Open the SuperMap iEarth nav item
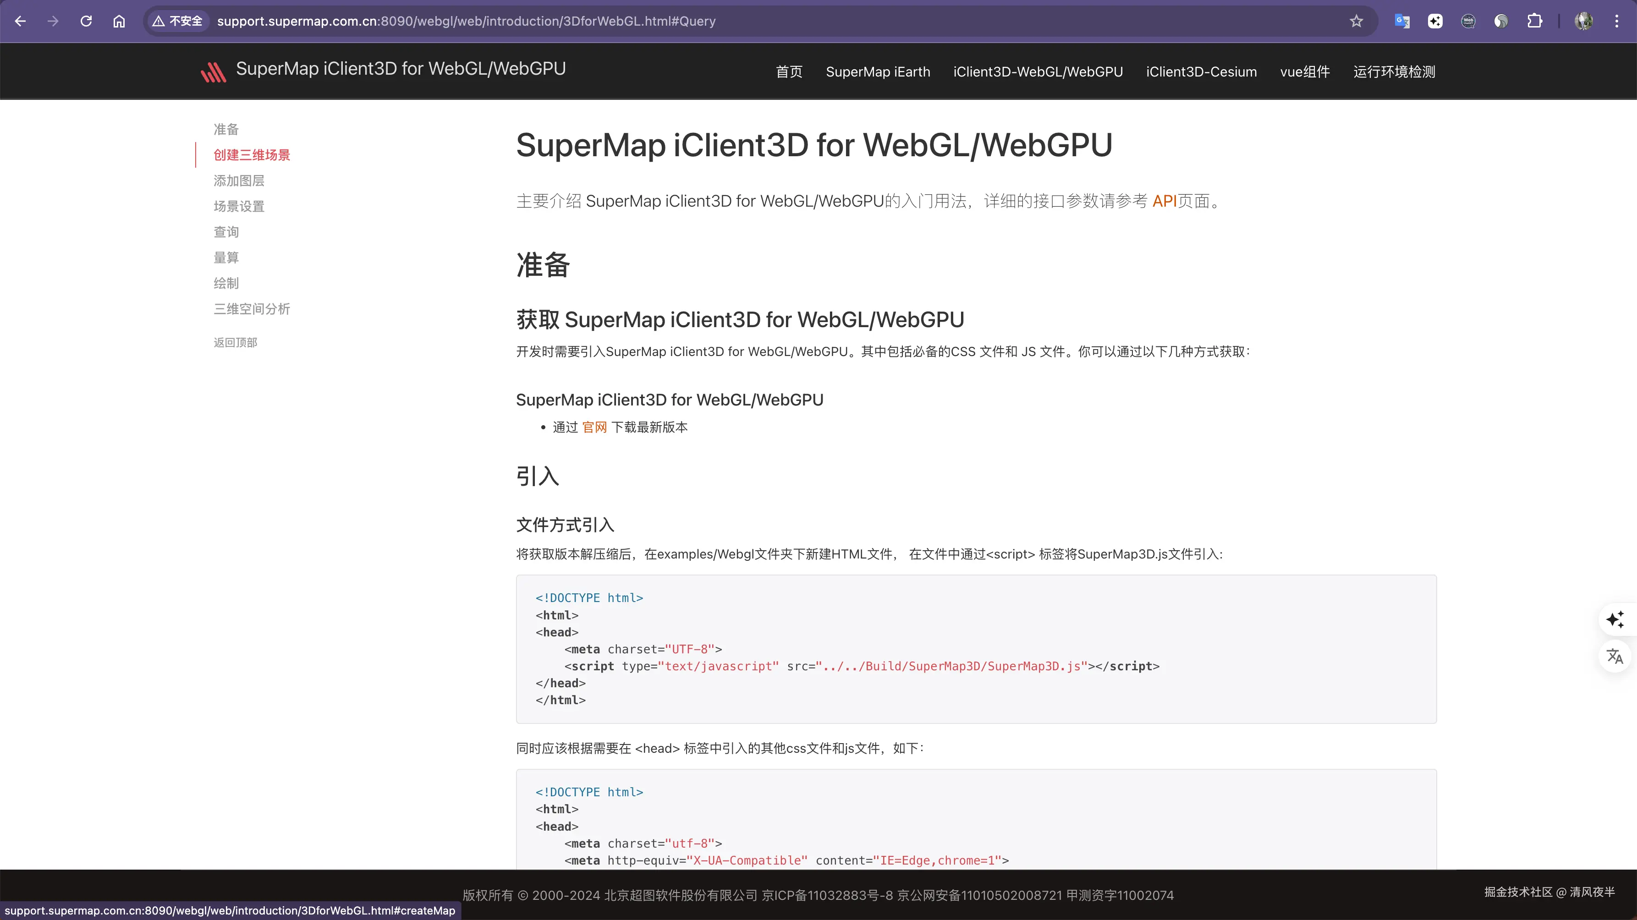The image size is (1637, 920). click(x=878, y=72)
